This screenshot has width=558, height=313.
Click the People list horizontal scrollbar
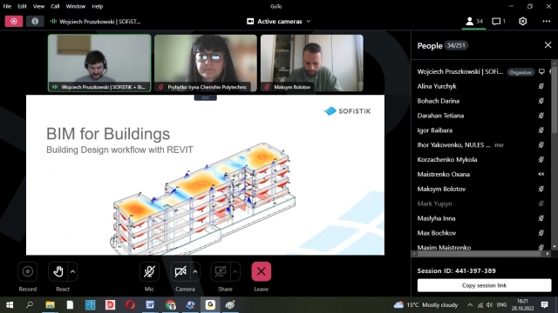(479, 254)
